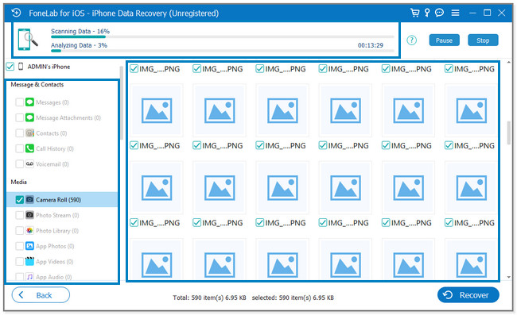Click the Total: 590 item(s) status text

[209, 298]
